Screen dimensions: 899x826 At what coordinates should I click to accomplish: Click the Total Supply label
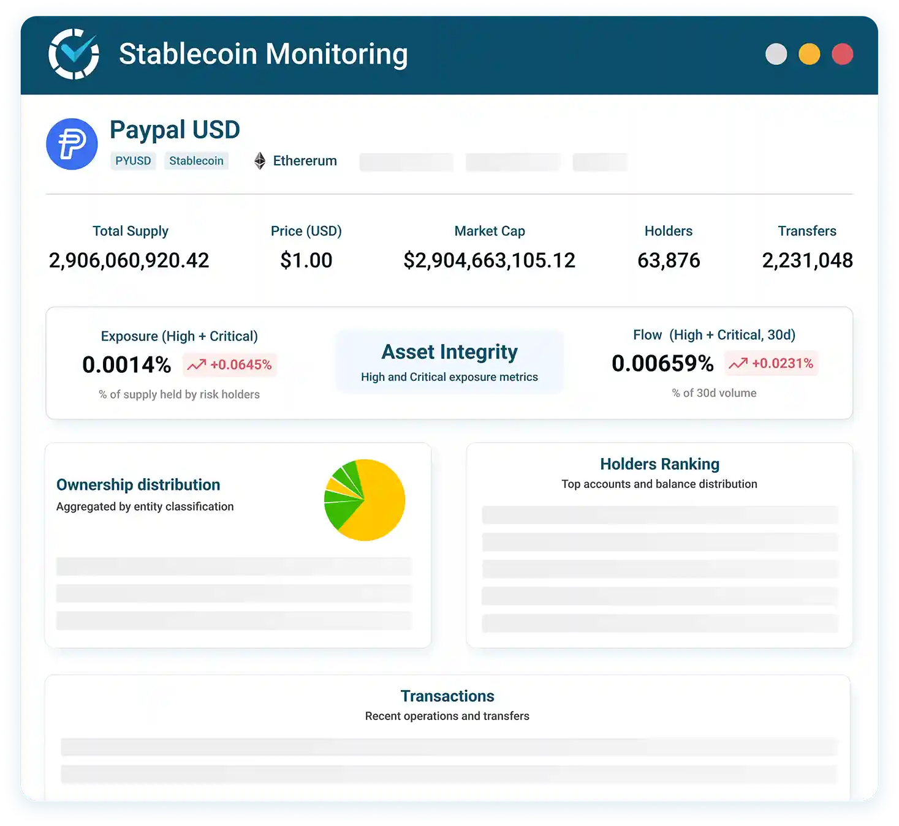click(130, 231)
